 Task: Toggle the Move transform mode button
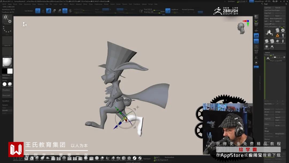click(x=49, y=11)
